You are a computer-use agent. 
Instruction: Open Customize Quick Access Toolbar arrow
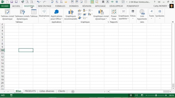pyautogui.click(x=127, y=2)
